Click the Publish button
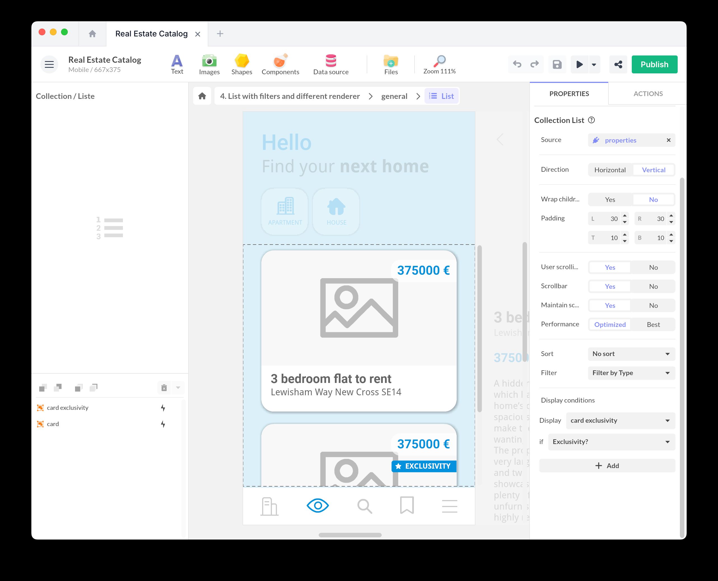718x581 pixels. [654, 64]
